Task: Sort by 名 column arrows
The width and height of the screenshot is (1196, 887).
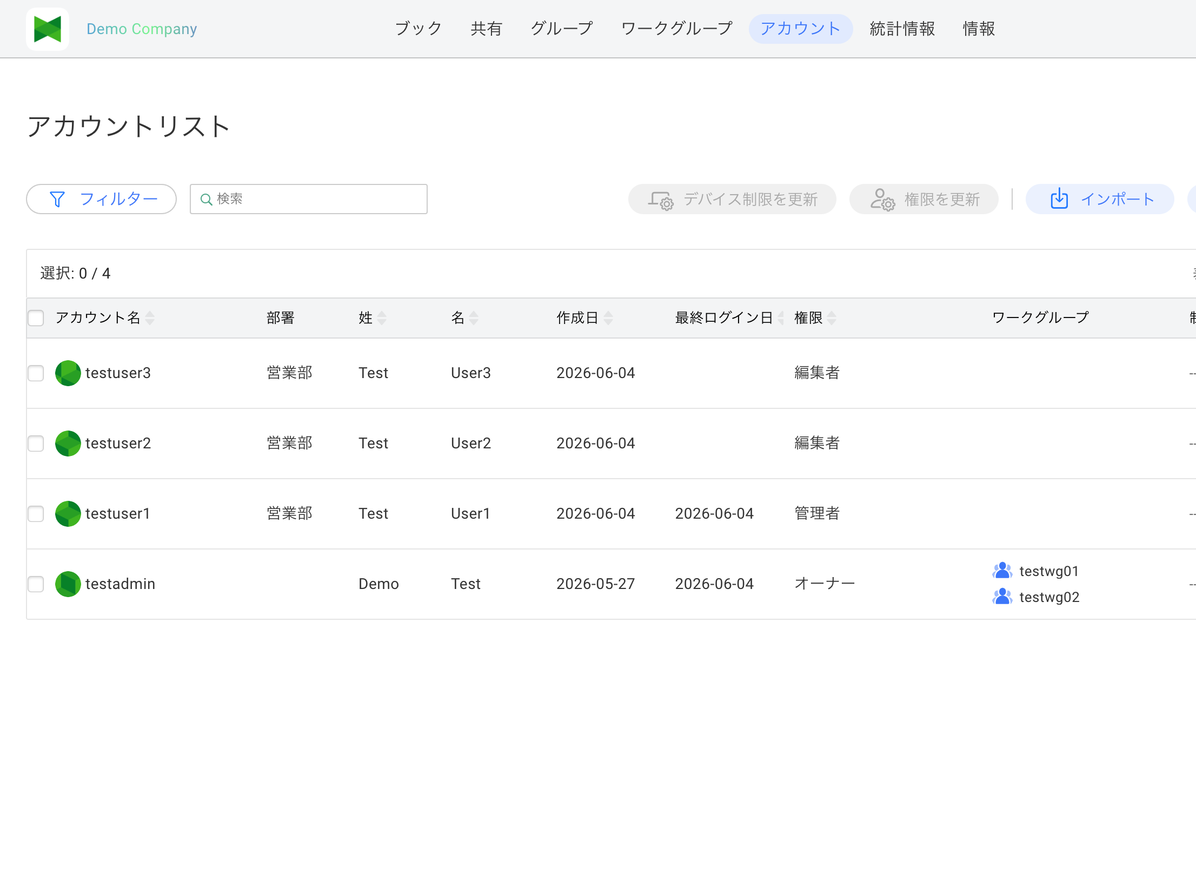Action: [x=474, y=318]
